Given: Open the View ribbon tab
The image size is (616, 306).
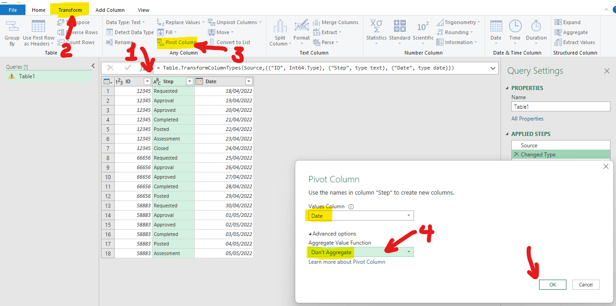Looking at the screenshot, I should tap(143, 10).
